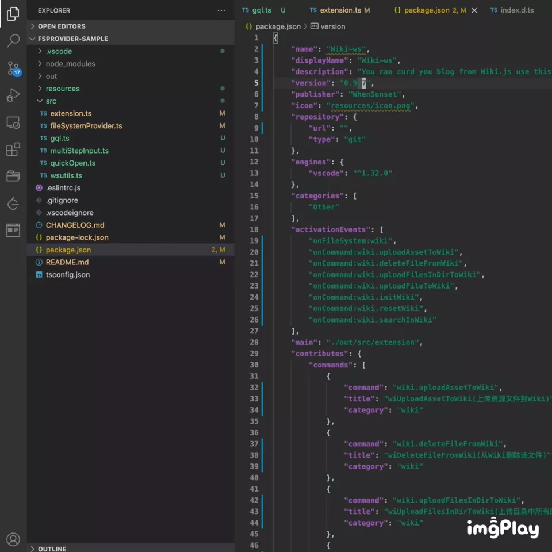Switch to the extension.ts tab
This screenshot has width=552, height=552.
point(340,10)
